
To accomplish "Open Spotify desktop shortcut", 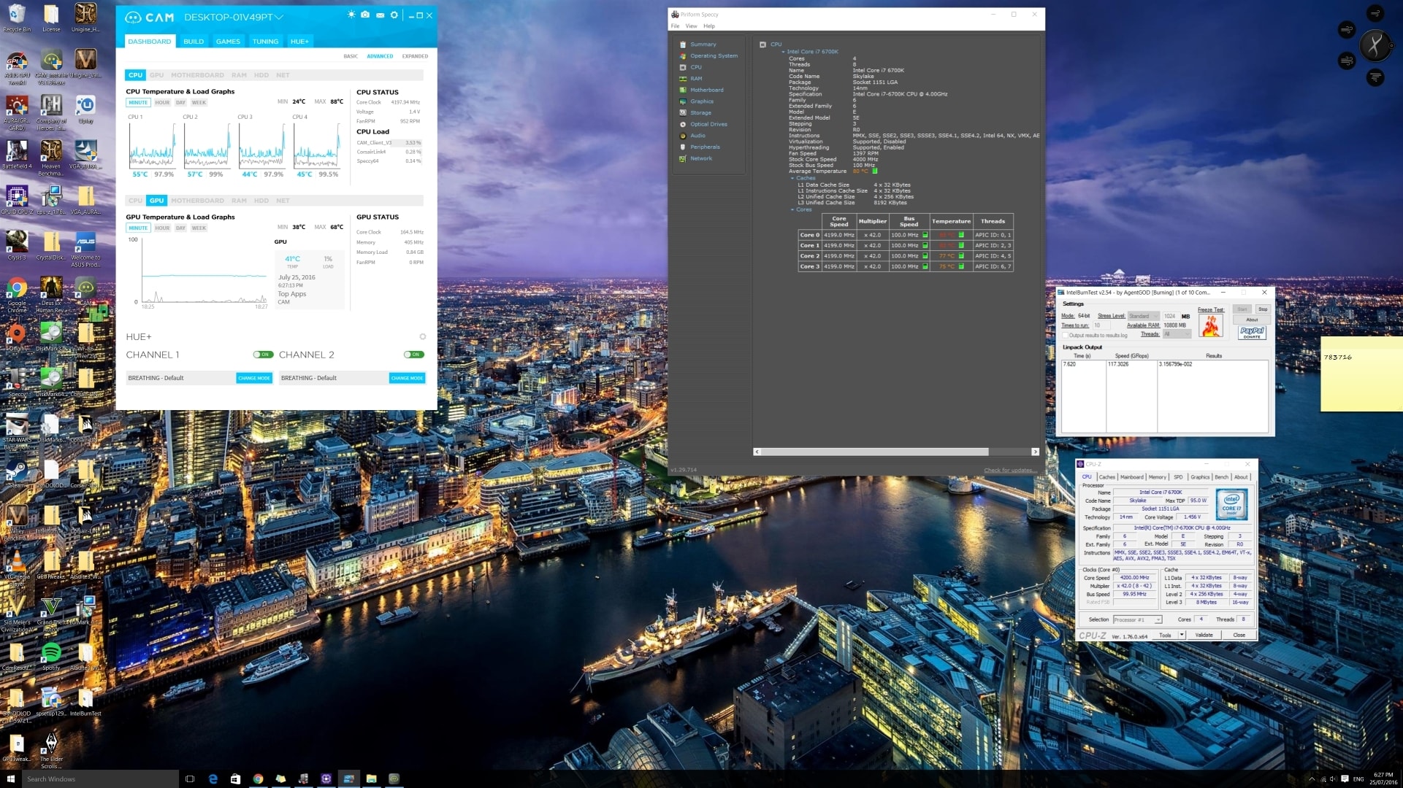I will (x=51, y=655).
